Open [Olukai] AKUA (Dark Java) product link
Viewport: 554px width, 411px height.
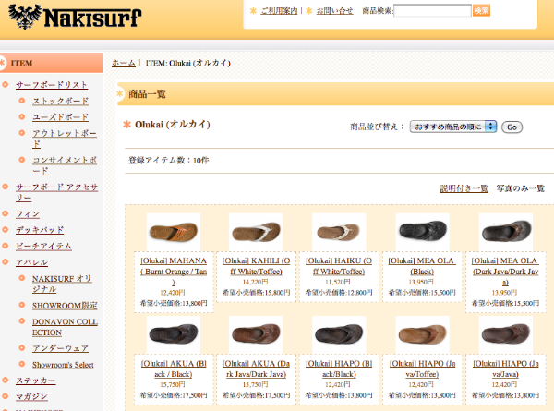[256, 369]
